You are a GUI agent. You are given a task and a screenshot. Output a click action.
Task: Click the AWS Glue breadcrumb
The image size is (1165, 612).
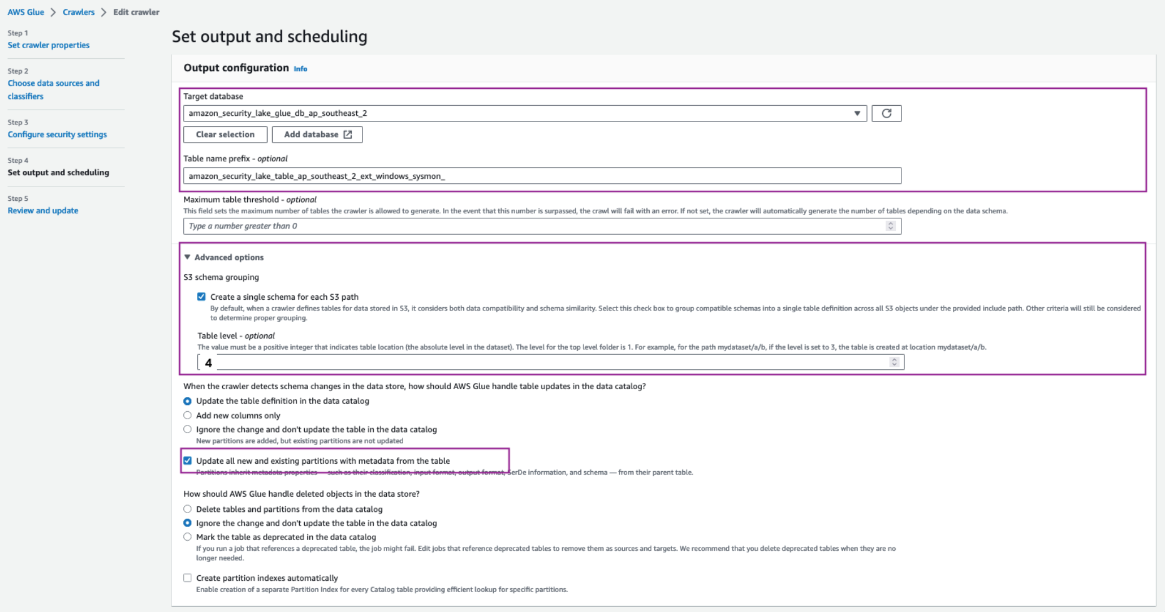25,12
